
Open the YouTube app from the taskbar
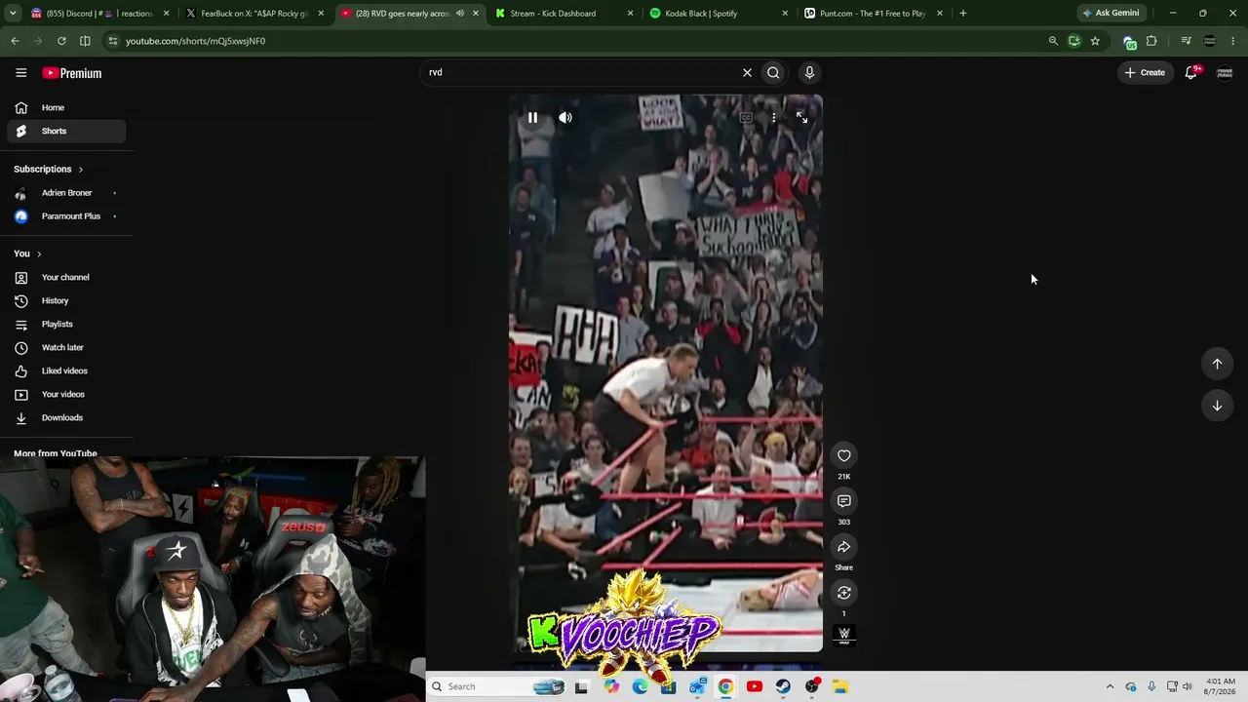click(755, 686)
